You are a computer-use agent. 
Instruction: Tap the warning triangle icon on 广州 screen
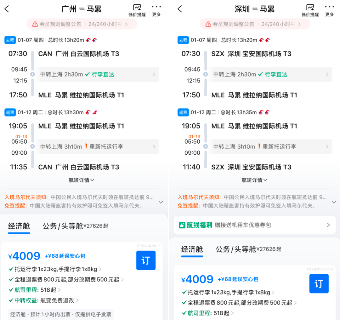point(35,24)
